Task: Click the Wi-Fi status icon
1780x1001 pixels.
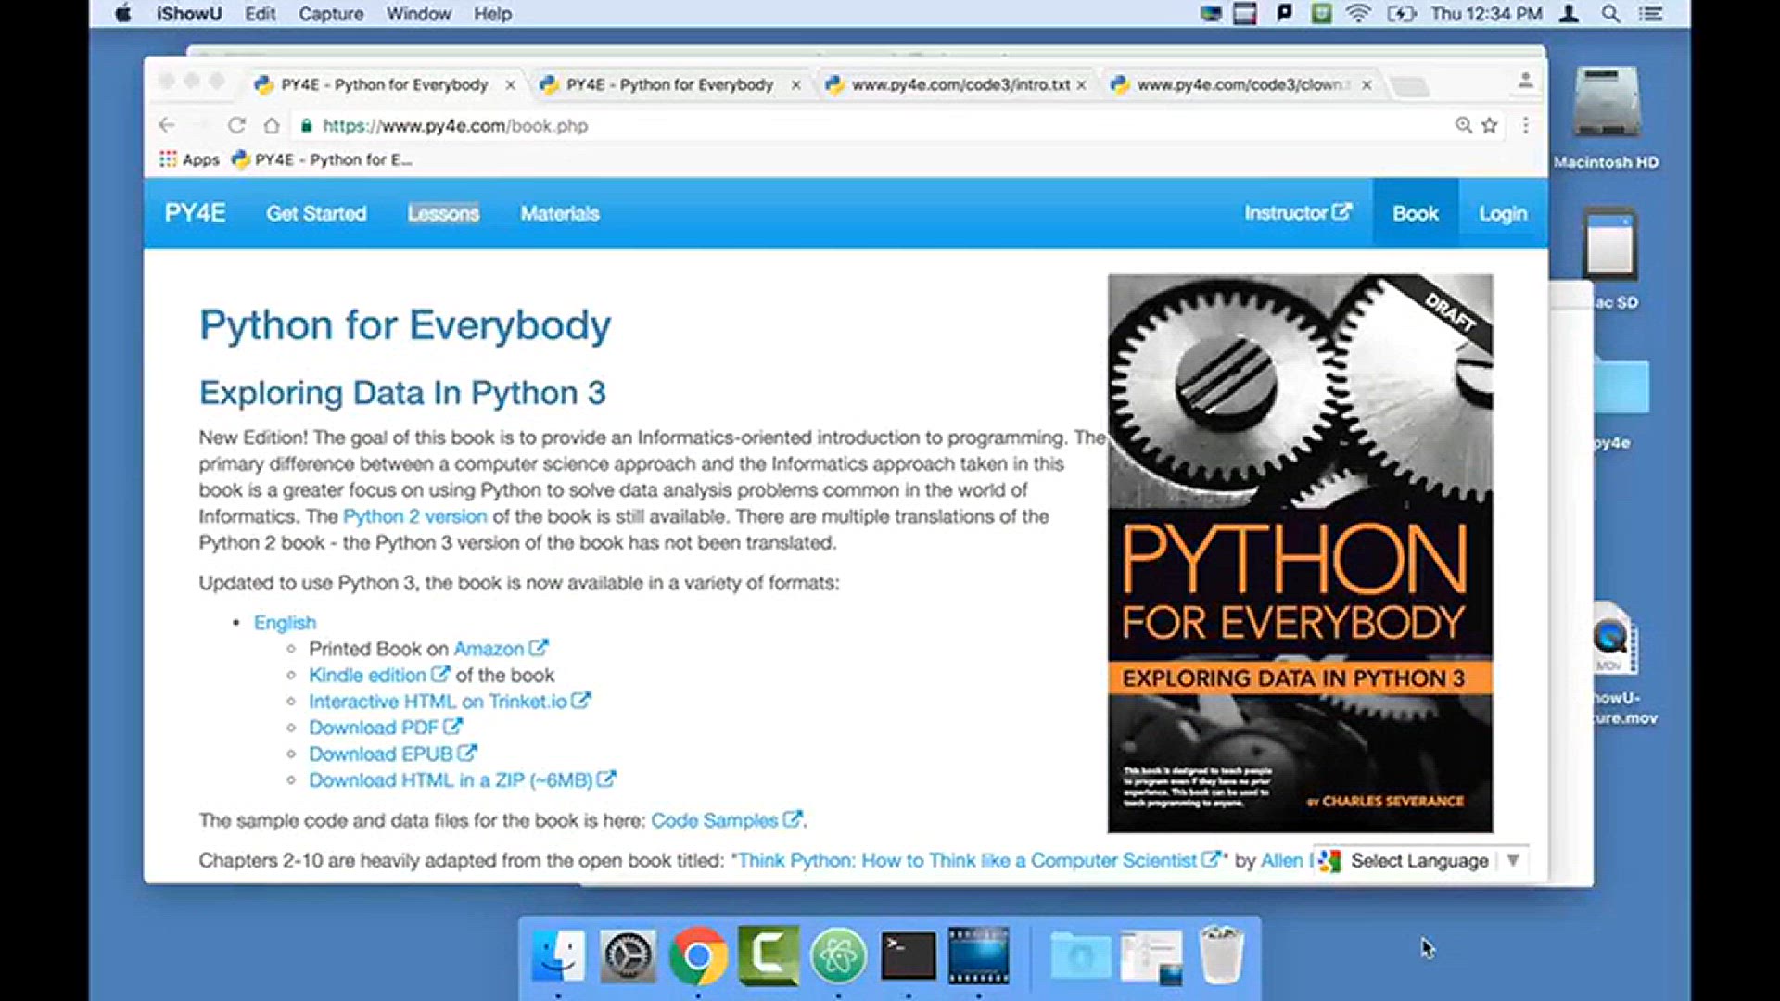Action: pos(1358,14)
